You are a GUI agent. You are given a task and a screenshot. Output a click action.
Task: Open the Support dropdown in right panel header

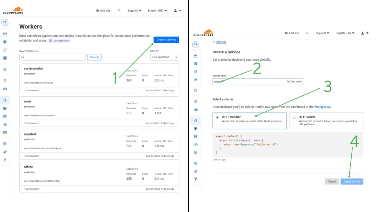click(323, 33)
